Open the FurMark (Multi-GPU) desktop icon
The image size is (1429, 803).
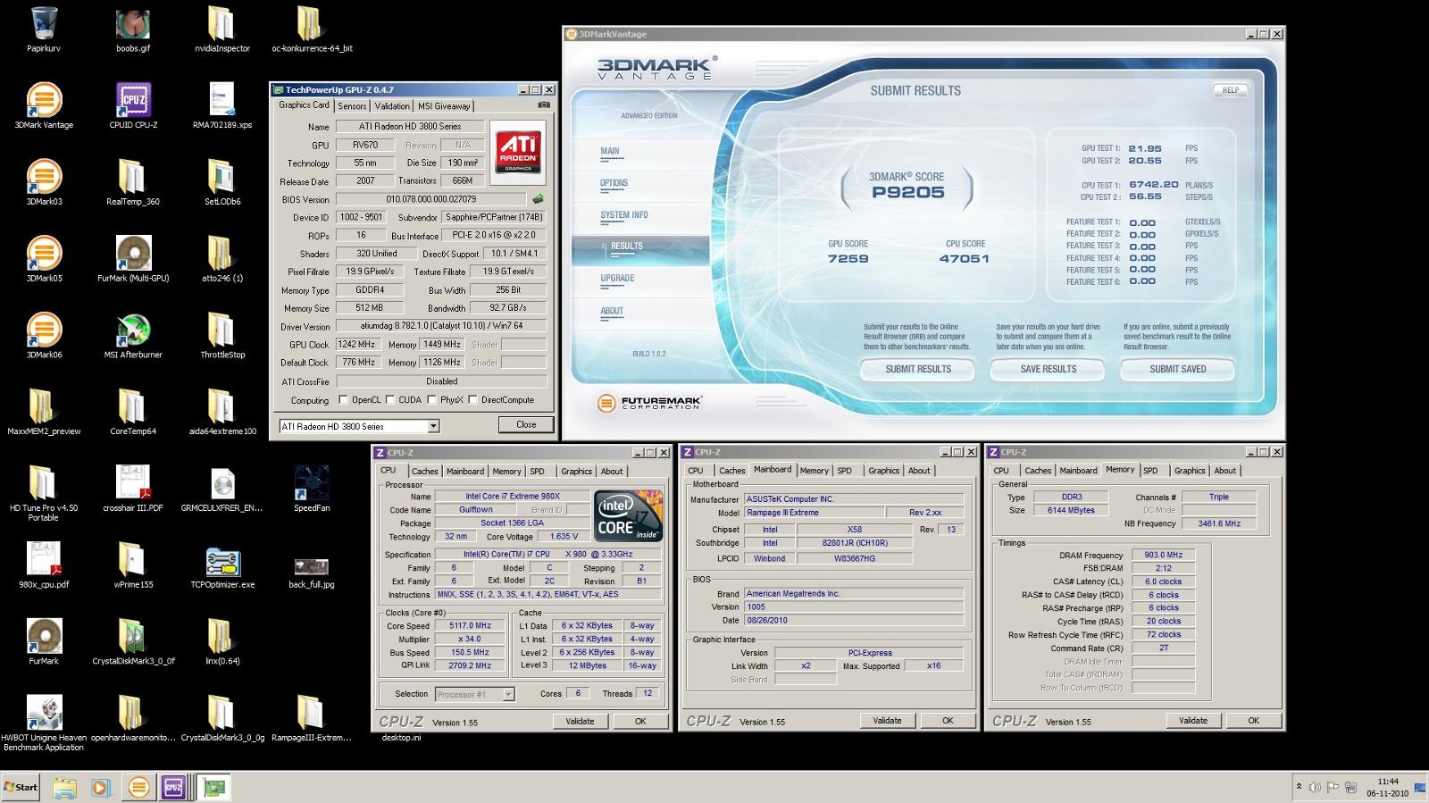[x=133, y=259]
